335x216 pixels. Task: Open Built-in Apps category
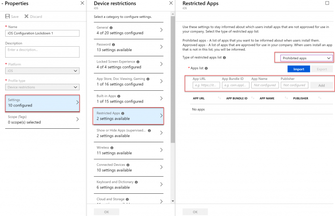(x=129, y=99)
